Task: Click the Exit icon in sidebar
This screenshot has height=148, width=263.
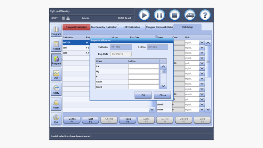Action: [56, 119]
